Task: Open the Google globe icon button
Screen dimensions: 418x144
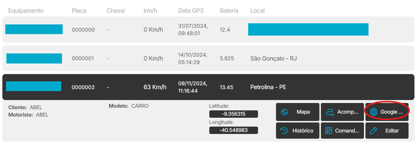Action: point(374,112)
